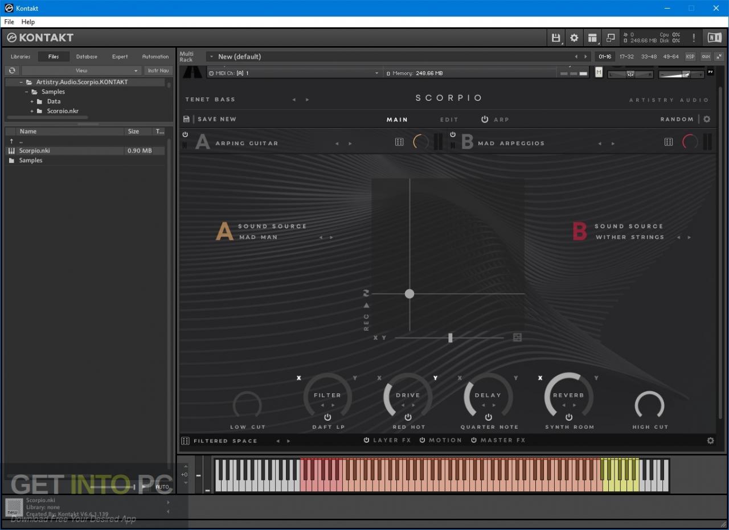Select next sound source A after MAD MAN

(331, 237)
